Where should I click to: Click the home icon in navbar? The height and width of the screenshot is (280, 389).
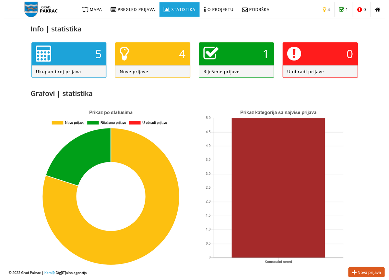[377, 10]
